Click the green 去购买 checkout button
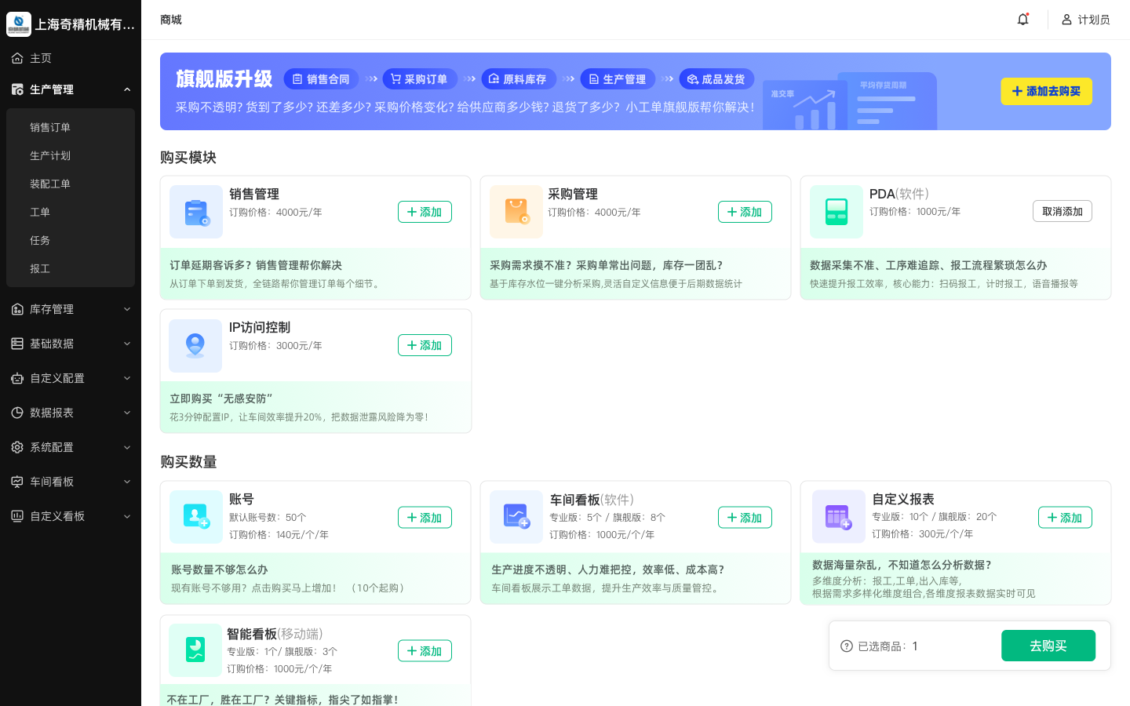The image size is (1130, 706). coord(1048,646)
